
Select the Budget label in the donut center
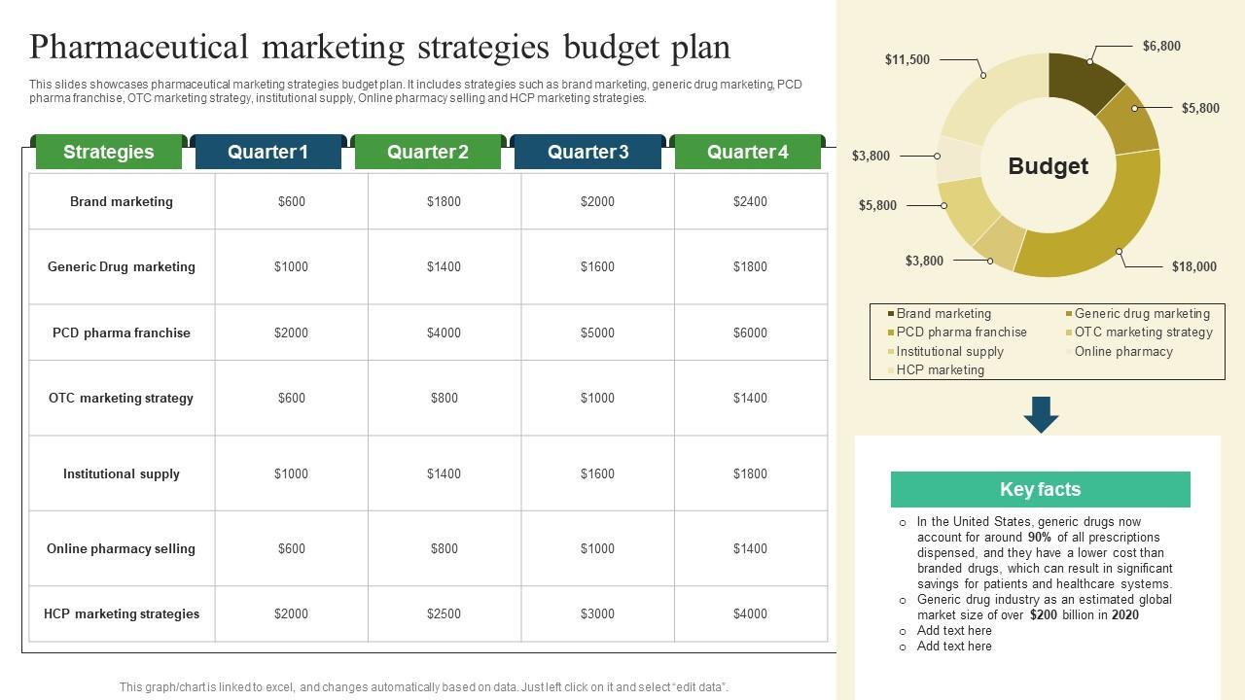(x=1048, y=166)
